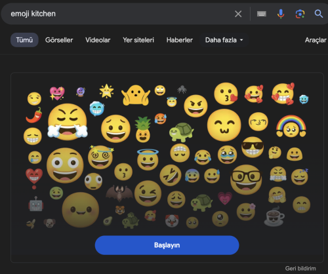This screenshot has width=328, height=274.
Task: Clear the search box with the X icon
Action: tap(238, 14)
